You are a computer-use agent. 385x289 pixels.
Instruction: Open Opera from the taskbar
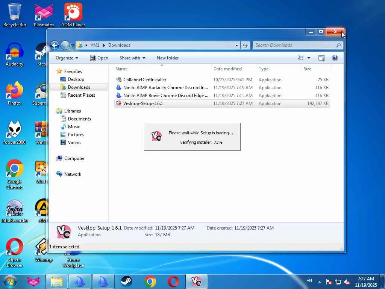[x=173, y=281]
